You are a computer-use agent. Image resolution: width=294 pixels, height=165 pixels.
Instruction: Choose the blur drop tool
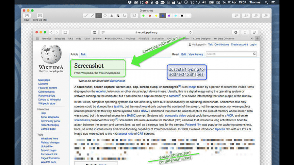click(112, 16)
